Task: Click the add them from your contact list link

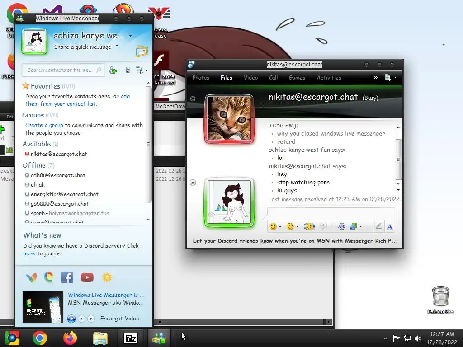Action: click(77, 100)
